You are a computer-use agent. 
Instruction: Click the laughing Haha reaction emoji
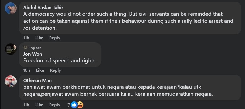pos(80,105)
